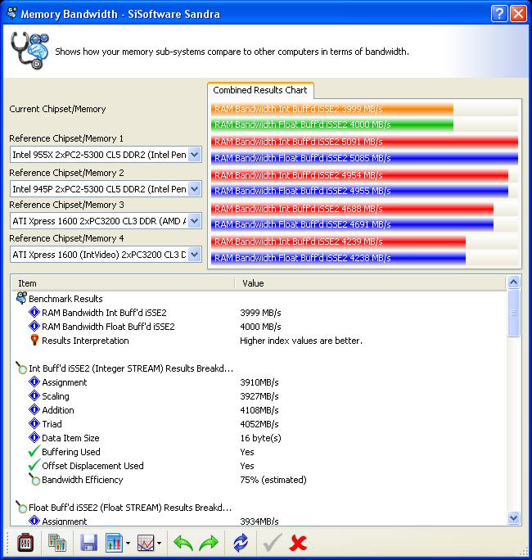Click the icon beside RAM Bandwidth Float Buff'd
Screen dimensions: 532x560
coord(34,326)
